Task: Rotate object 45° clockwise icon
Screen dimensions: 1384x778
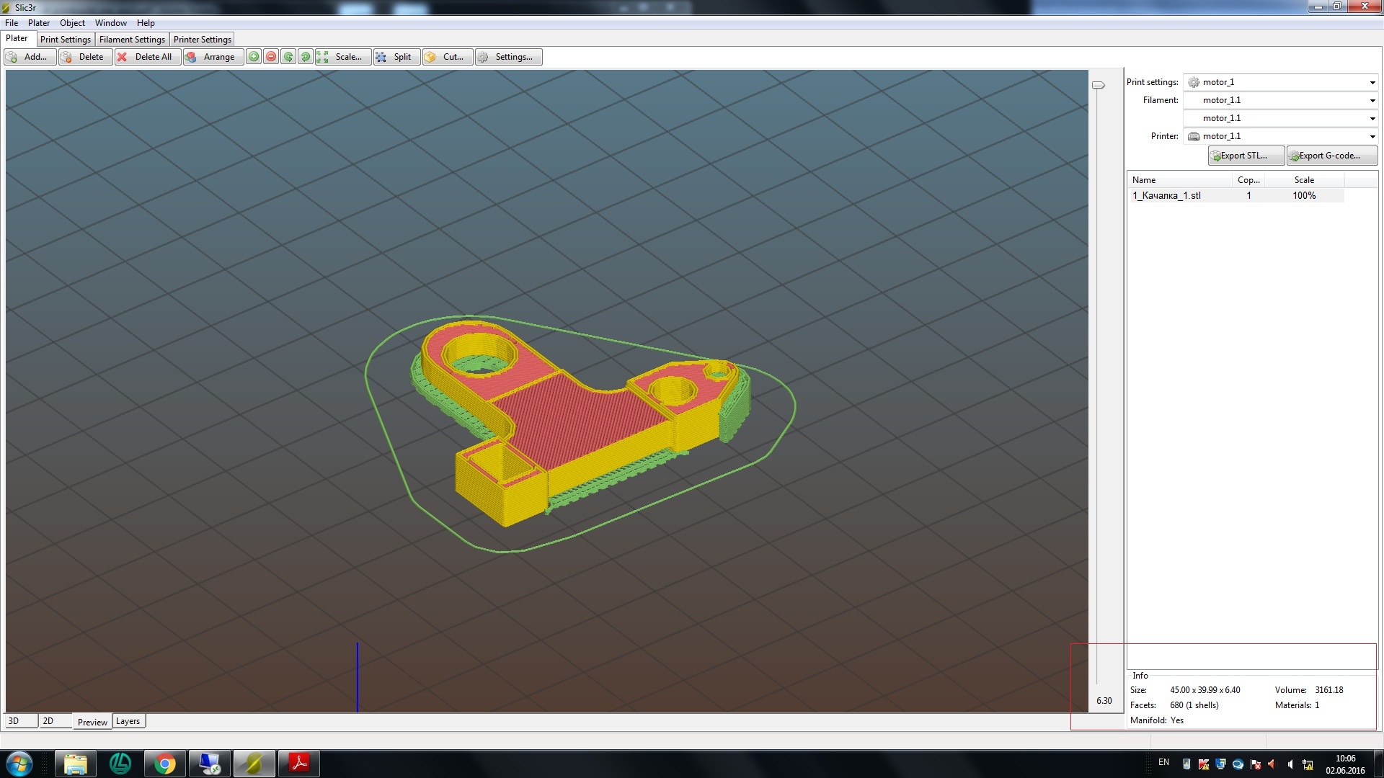Action: tap(306, 57)
